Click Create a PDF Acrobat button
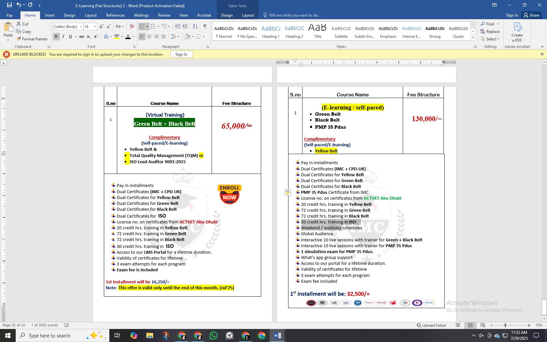The width and height of the screenshot is (547, 342). point(517,32)
